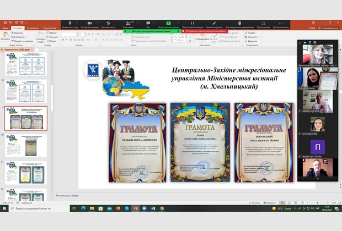Open Макет layout dropdown
The image size is (342, 231).
(x=52, y=33)
